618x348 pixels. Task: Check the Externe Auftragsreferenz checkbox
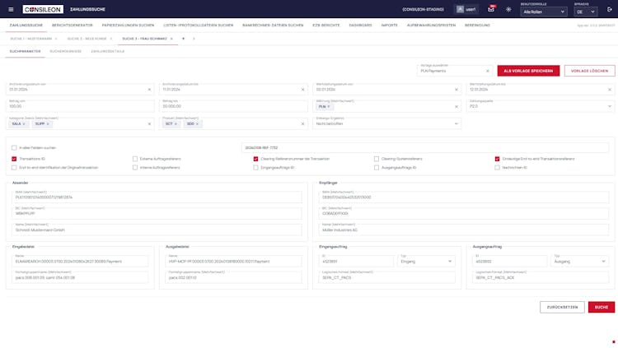pyautogui.click(x=135, y=159)
